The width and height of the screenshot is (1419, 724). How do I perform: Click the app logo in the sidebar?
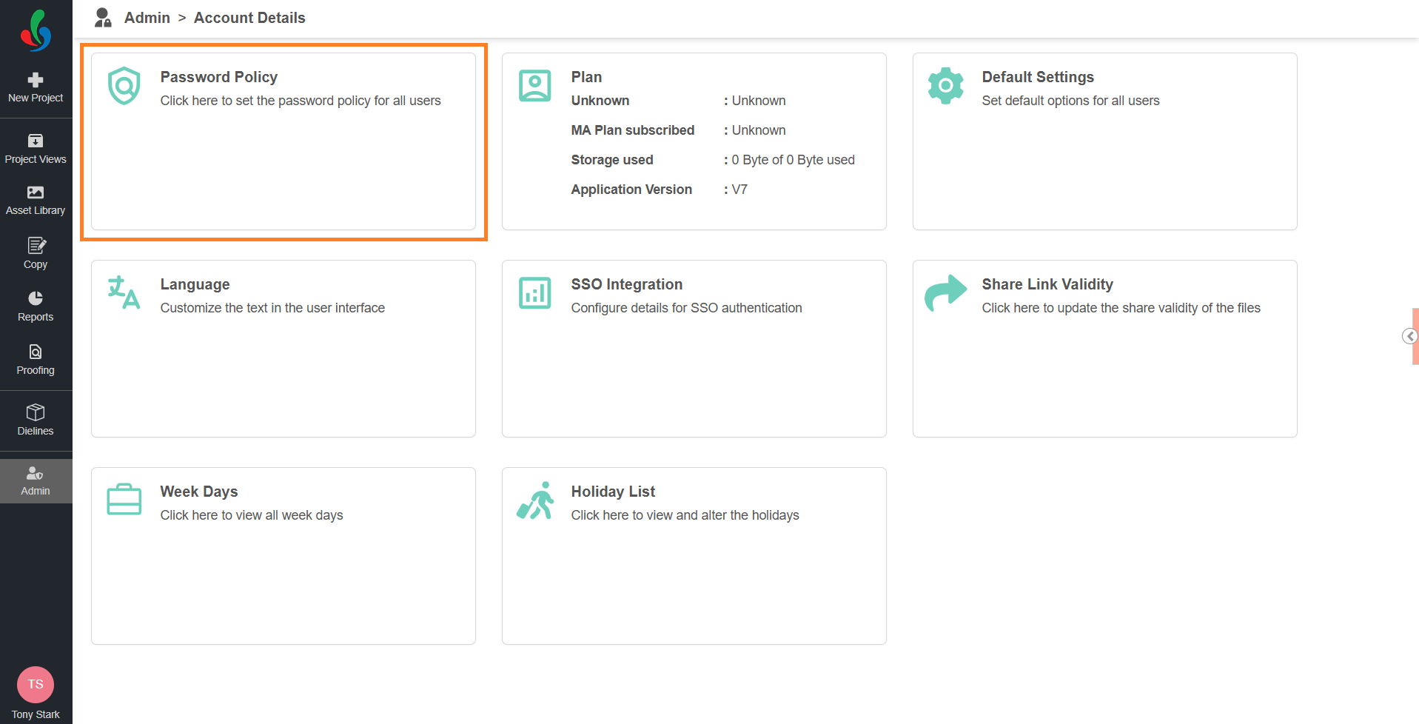click(x=36, y=31)
